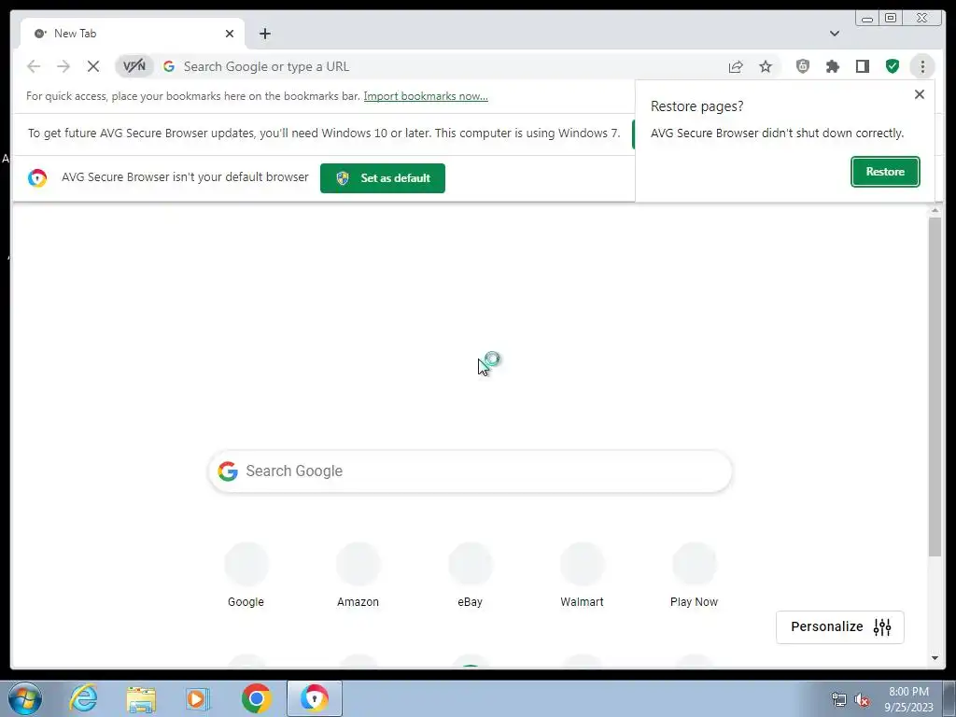Open Windows Media Player from taskbar
Screen dimensions: 956x717
click(198, 698)
